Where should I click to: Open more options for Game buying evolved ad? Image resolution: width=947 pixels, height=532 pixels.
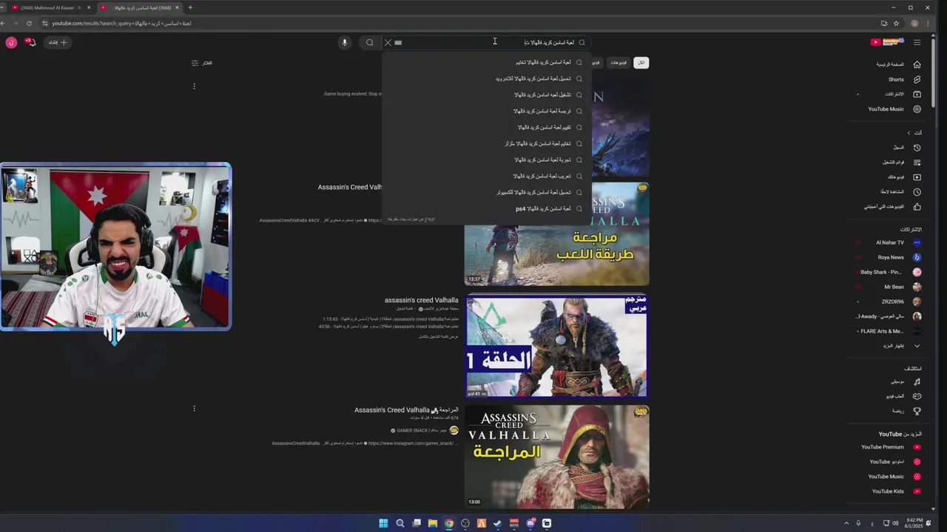click(194, 86)
